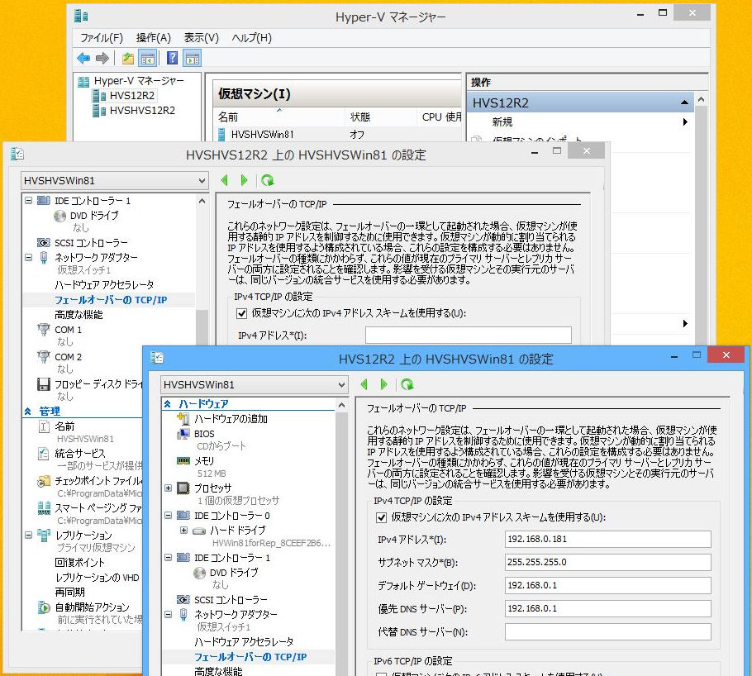Click the previous green arrow in HVSHVS12R2 settings window
Screen dimensions: 752x676
tap(224, 180)
